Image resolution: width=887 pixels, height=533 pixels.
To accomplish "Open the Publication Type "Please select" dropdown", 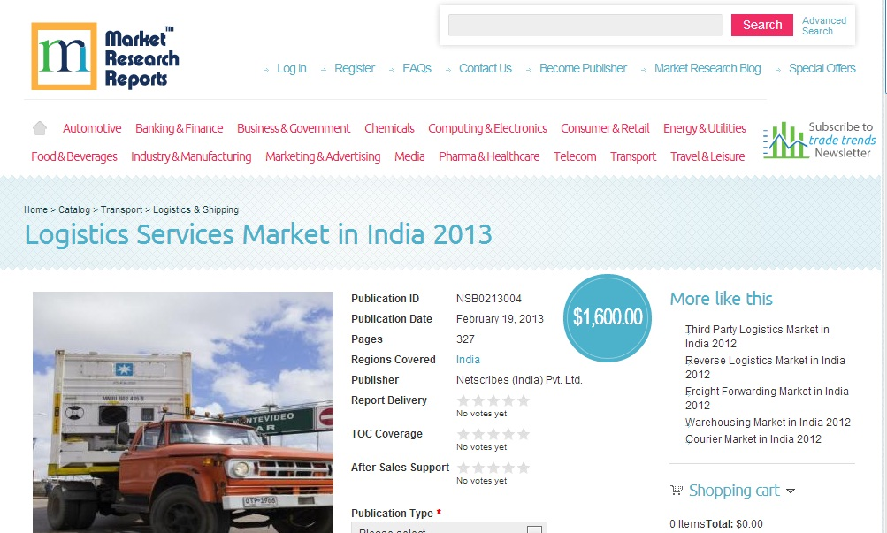I will pyautogui.click(x=447, y=528).
